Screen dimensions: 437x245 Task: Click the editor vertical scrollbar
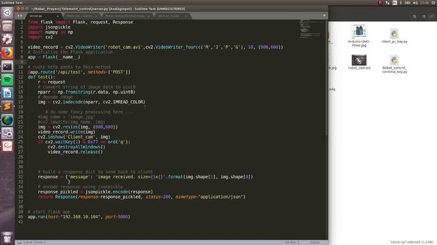point(326,78)
